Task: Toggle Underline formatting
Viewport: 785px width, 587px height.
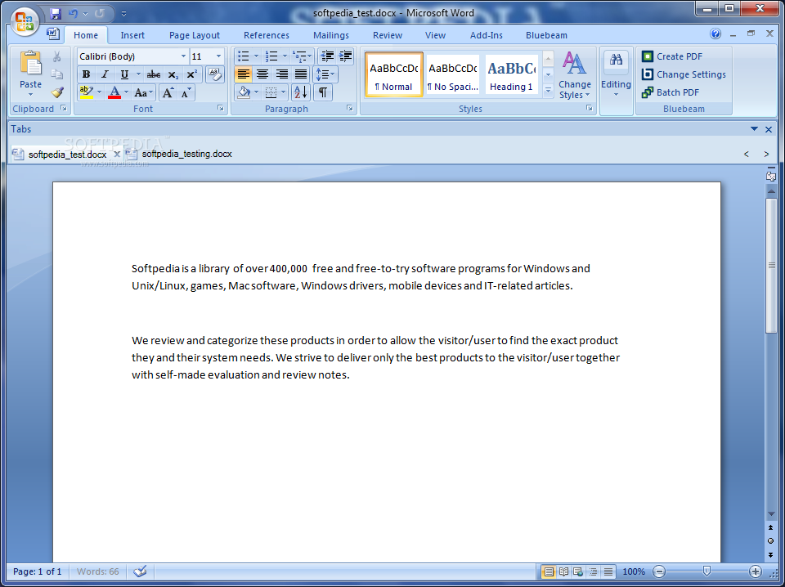Action: coord(124,74)
